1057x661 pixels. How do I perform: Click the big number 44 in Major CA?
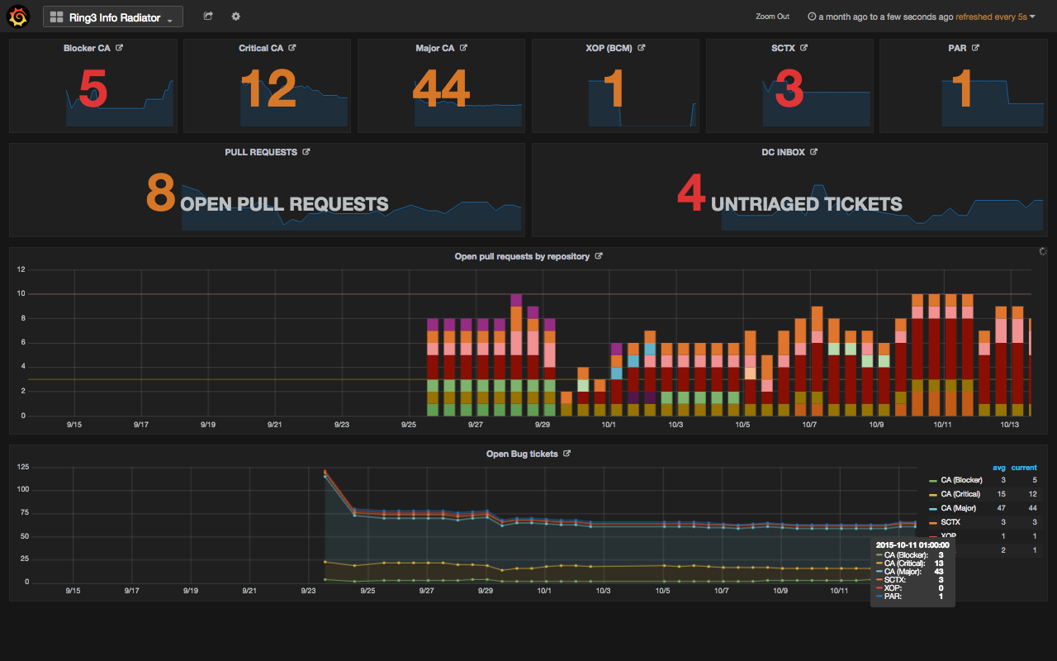tap(441, 88)
